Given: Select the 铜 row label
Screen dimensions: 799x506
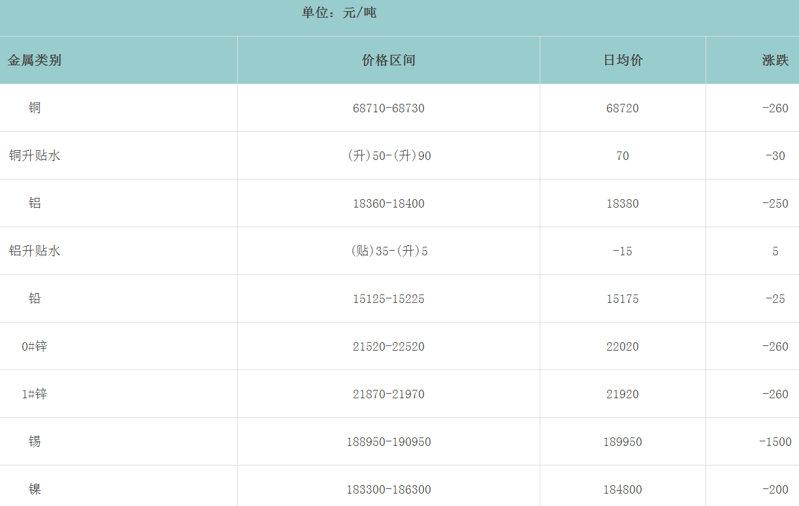Looking at the screenshot, I should 35,108.
